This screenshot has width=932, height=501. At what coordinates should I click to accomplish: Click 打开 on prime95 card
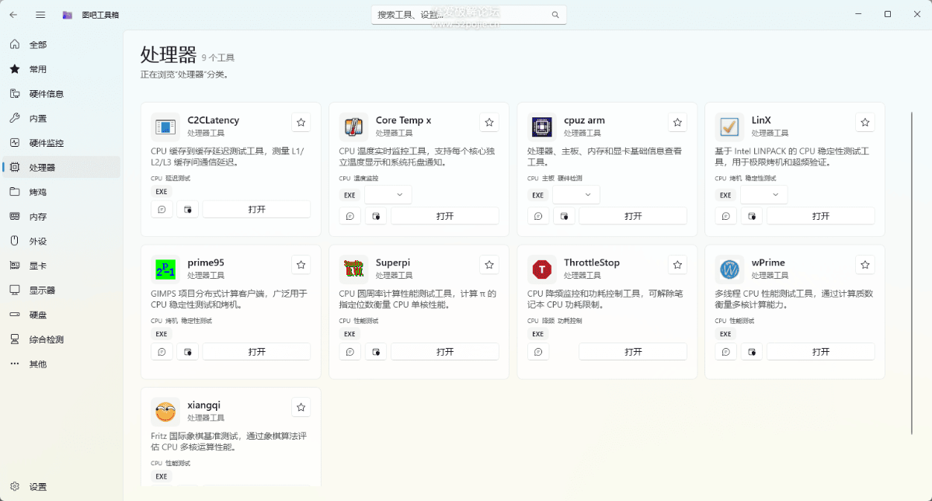click(x=257, y=351)
